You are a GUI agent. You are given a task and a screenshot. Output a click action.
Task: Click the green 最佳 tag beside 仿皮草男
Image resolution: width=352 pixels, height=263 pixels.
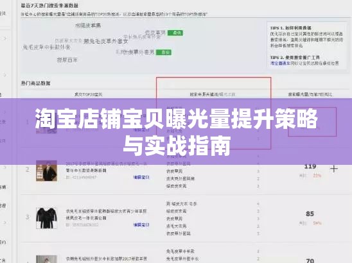click(175, 33)
